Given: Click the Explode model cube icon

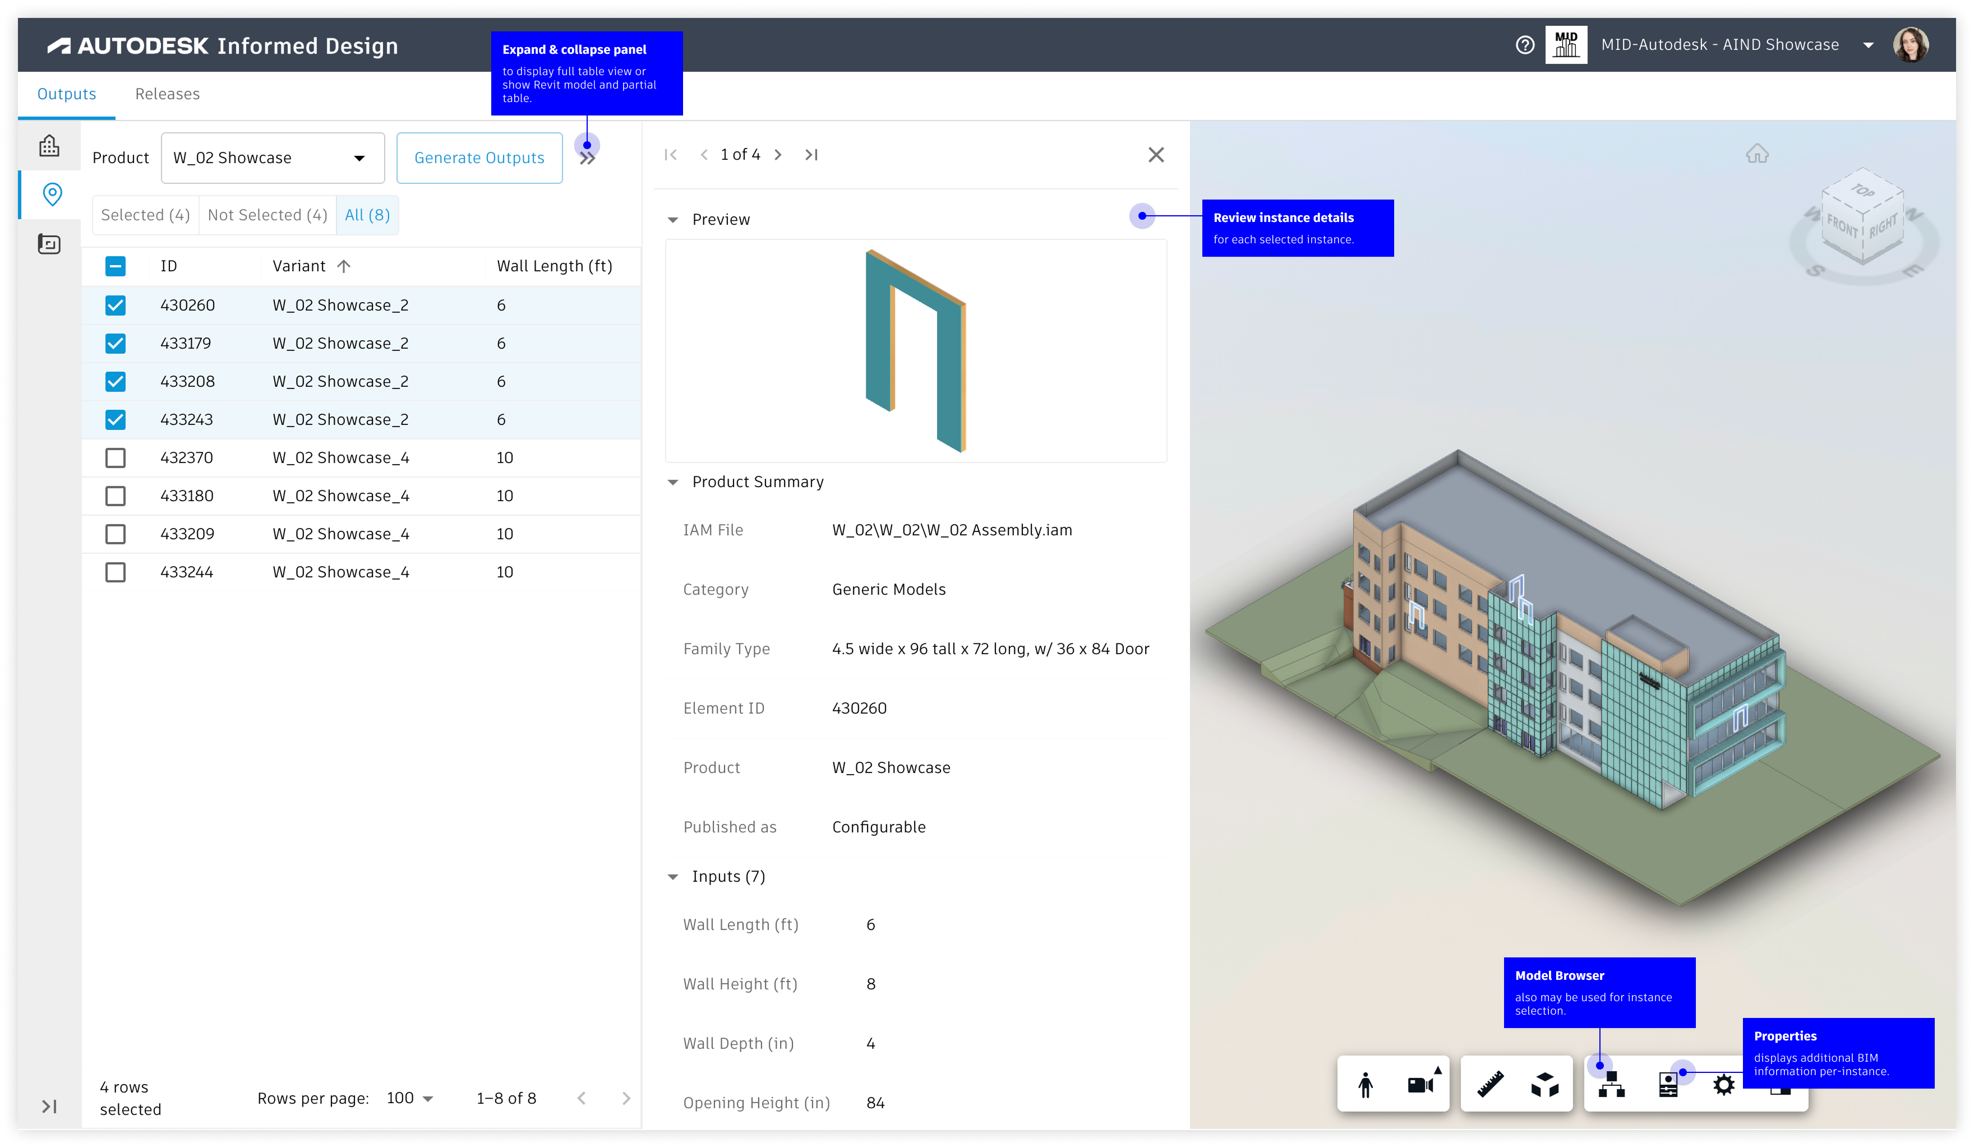Looking at the screenshot, I should point(1545,1085).
